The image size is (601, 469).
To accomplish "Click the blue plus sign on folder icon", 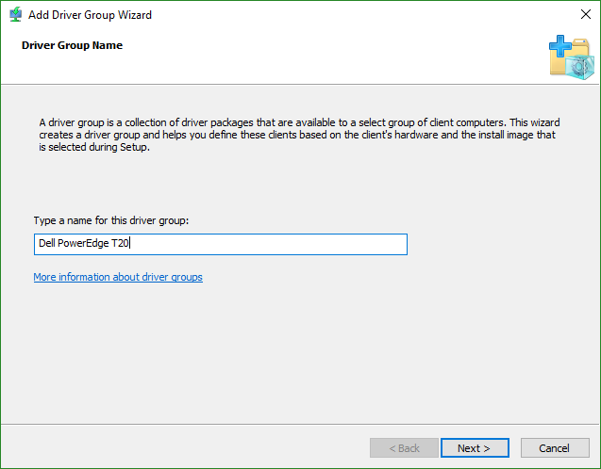I will click(x=560, y=46).
